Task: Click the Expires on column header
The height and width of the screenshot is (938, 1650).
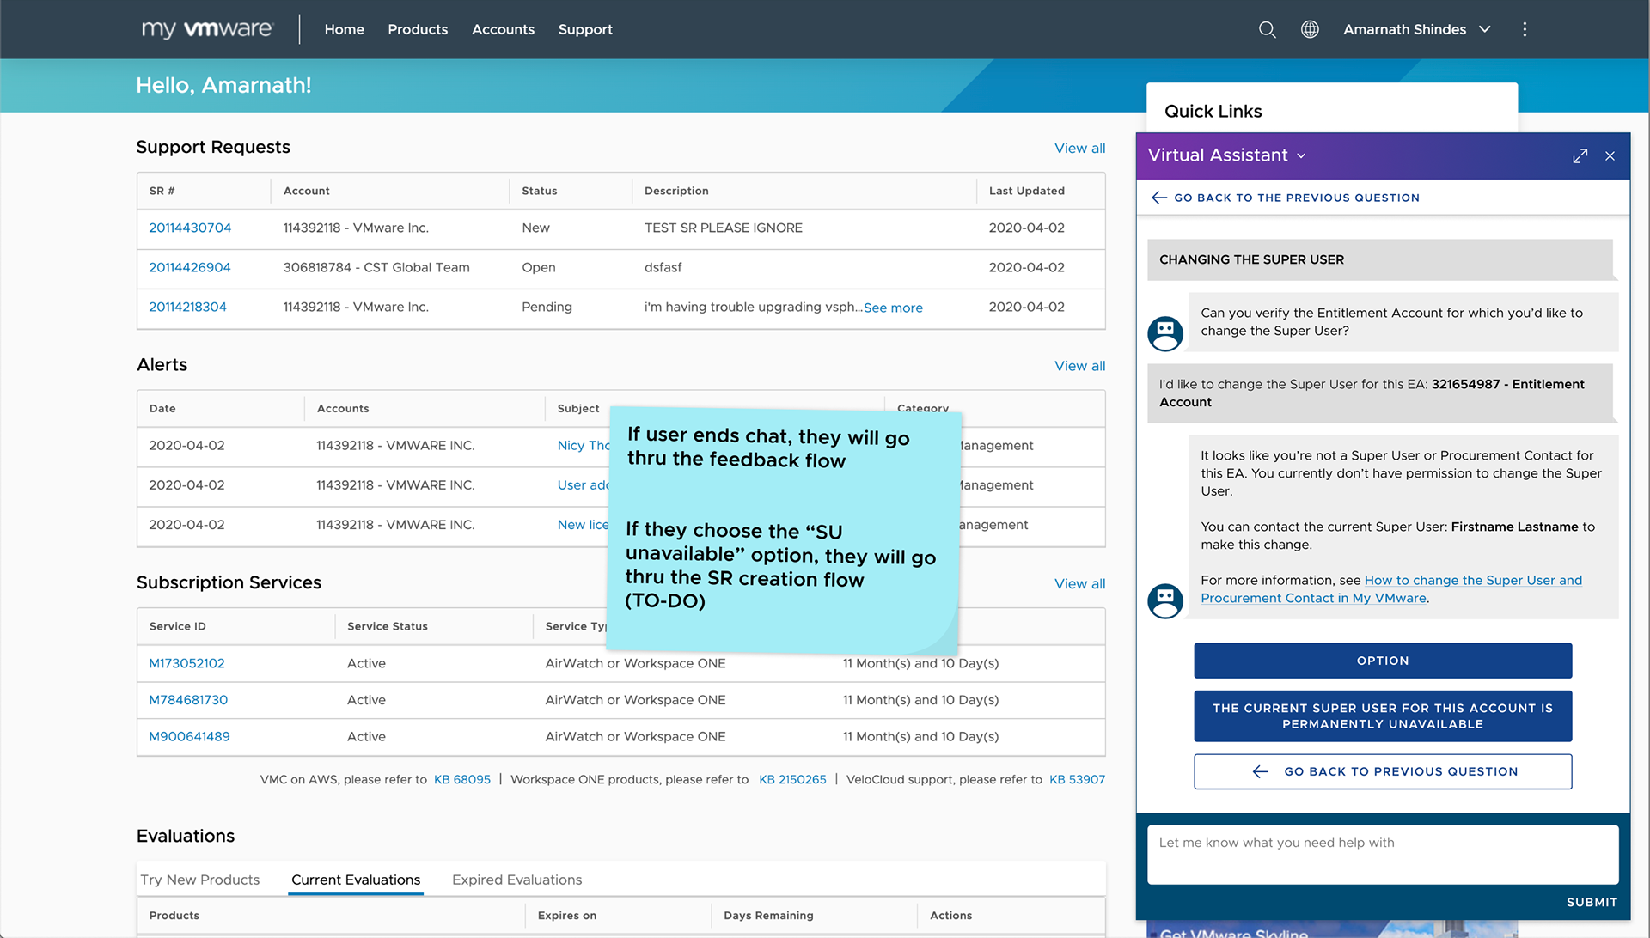Action: (x=566, y=916)
